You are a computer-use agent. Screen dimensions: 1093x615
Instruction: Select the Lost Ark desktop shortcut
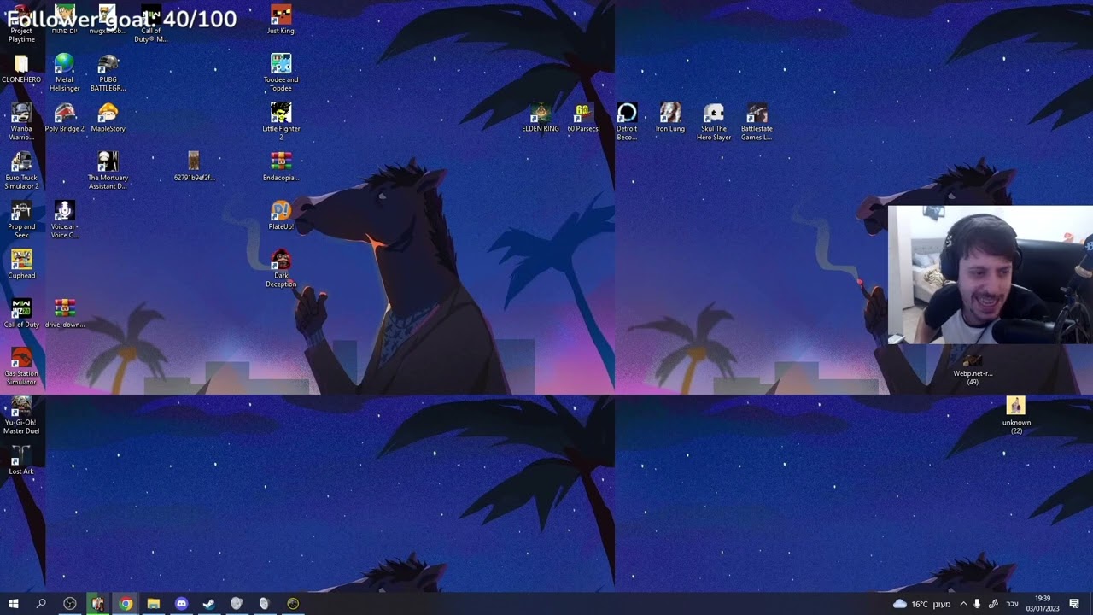[x=21, y=460]
